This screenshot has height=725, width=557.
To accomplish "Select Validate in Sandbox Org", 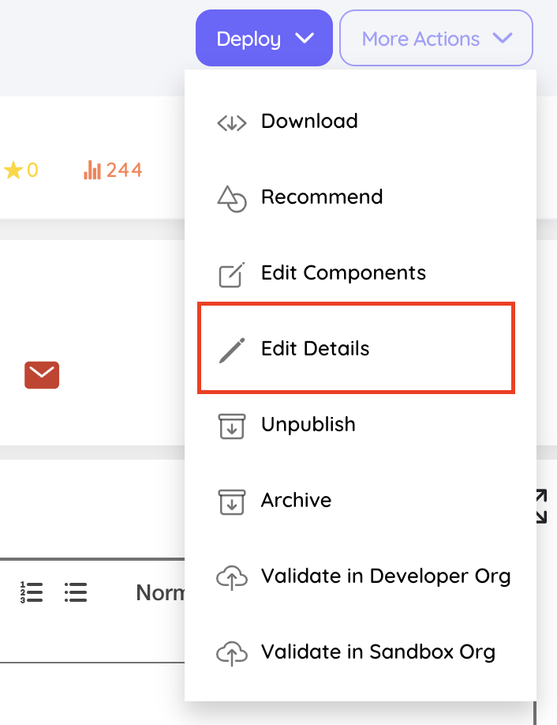I will [361, 652].
